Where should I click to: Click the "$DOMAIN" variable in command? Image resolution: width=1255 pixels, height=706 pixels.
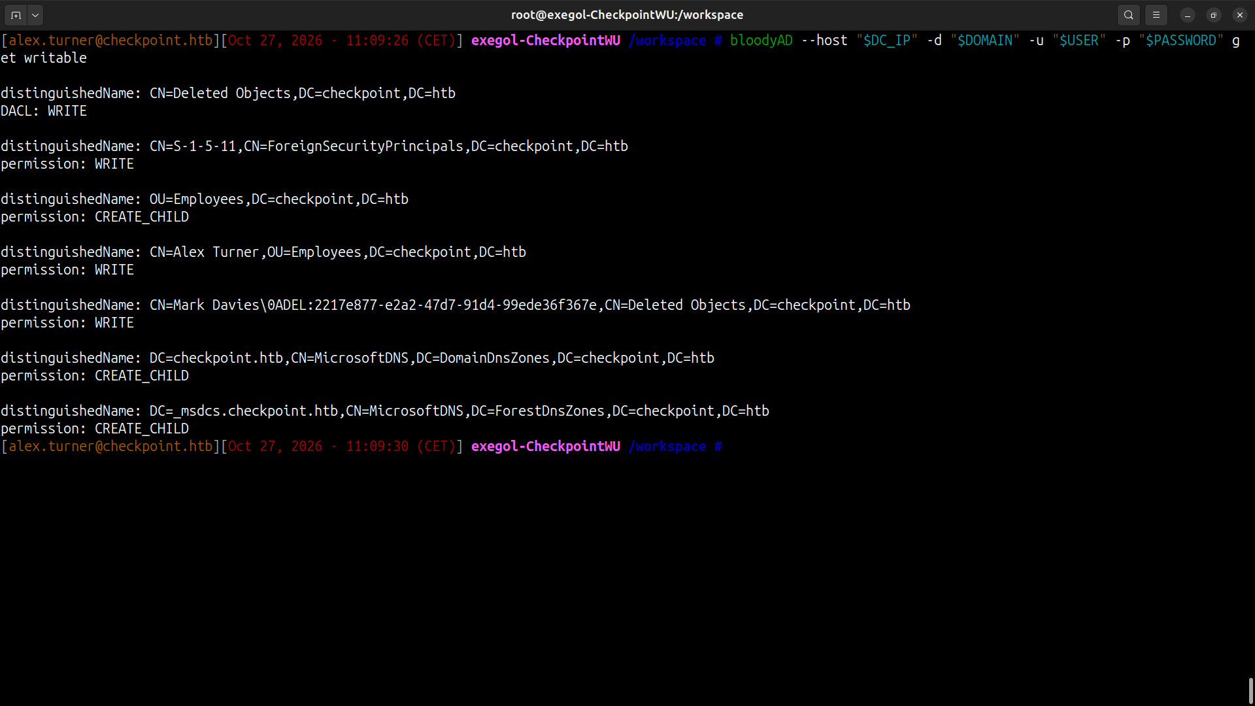pos(985,41)
